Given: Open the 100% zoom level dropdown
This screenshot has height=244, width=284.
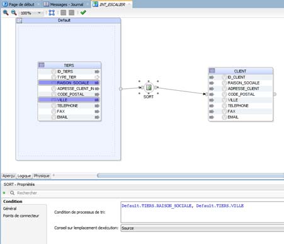Looking at the screenshot, I should pos(31,13).
